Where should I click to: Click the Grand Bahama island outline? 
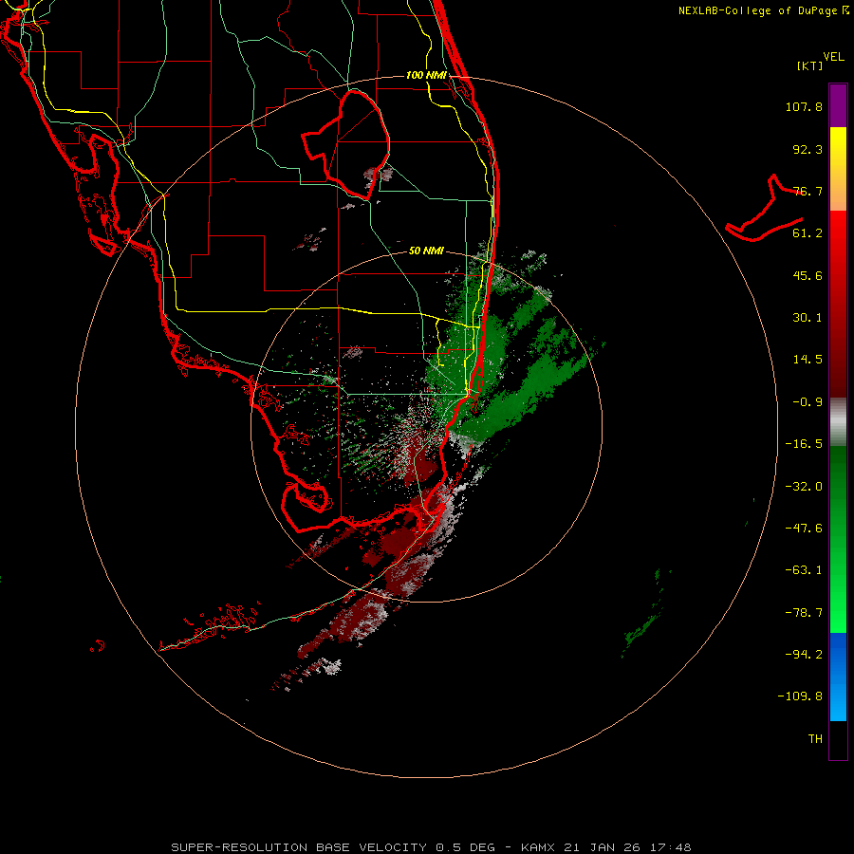(765, 210)
